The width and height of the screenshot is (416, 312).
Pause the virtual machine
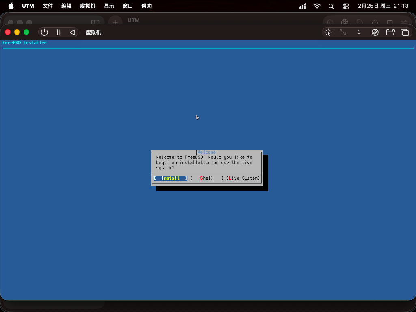coord(58,32)
